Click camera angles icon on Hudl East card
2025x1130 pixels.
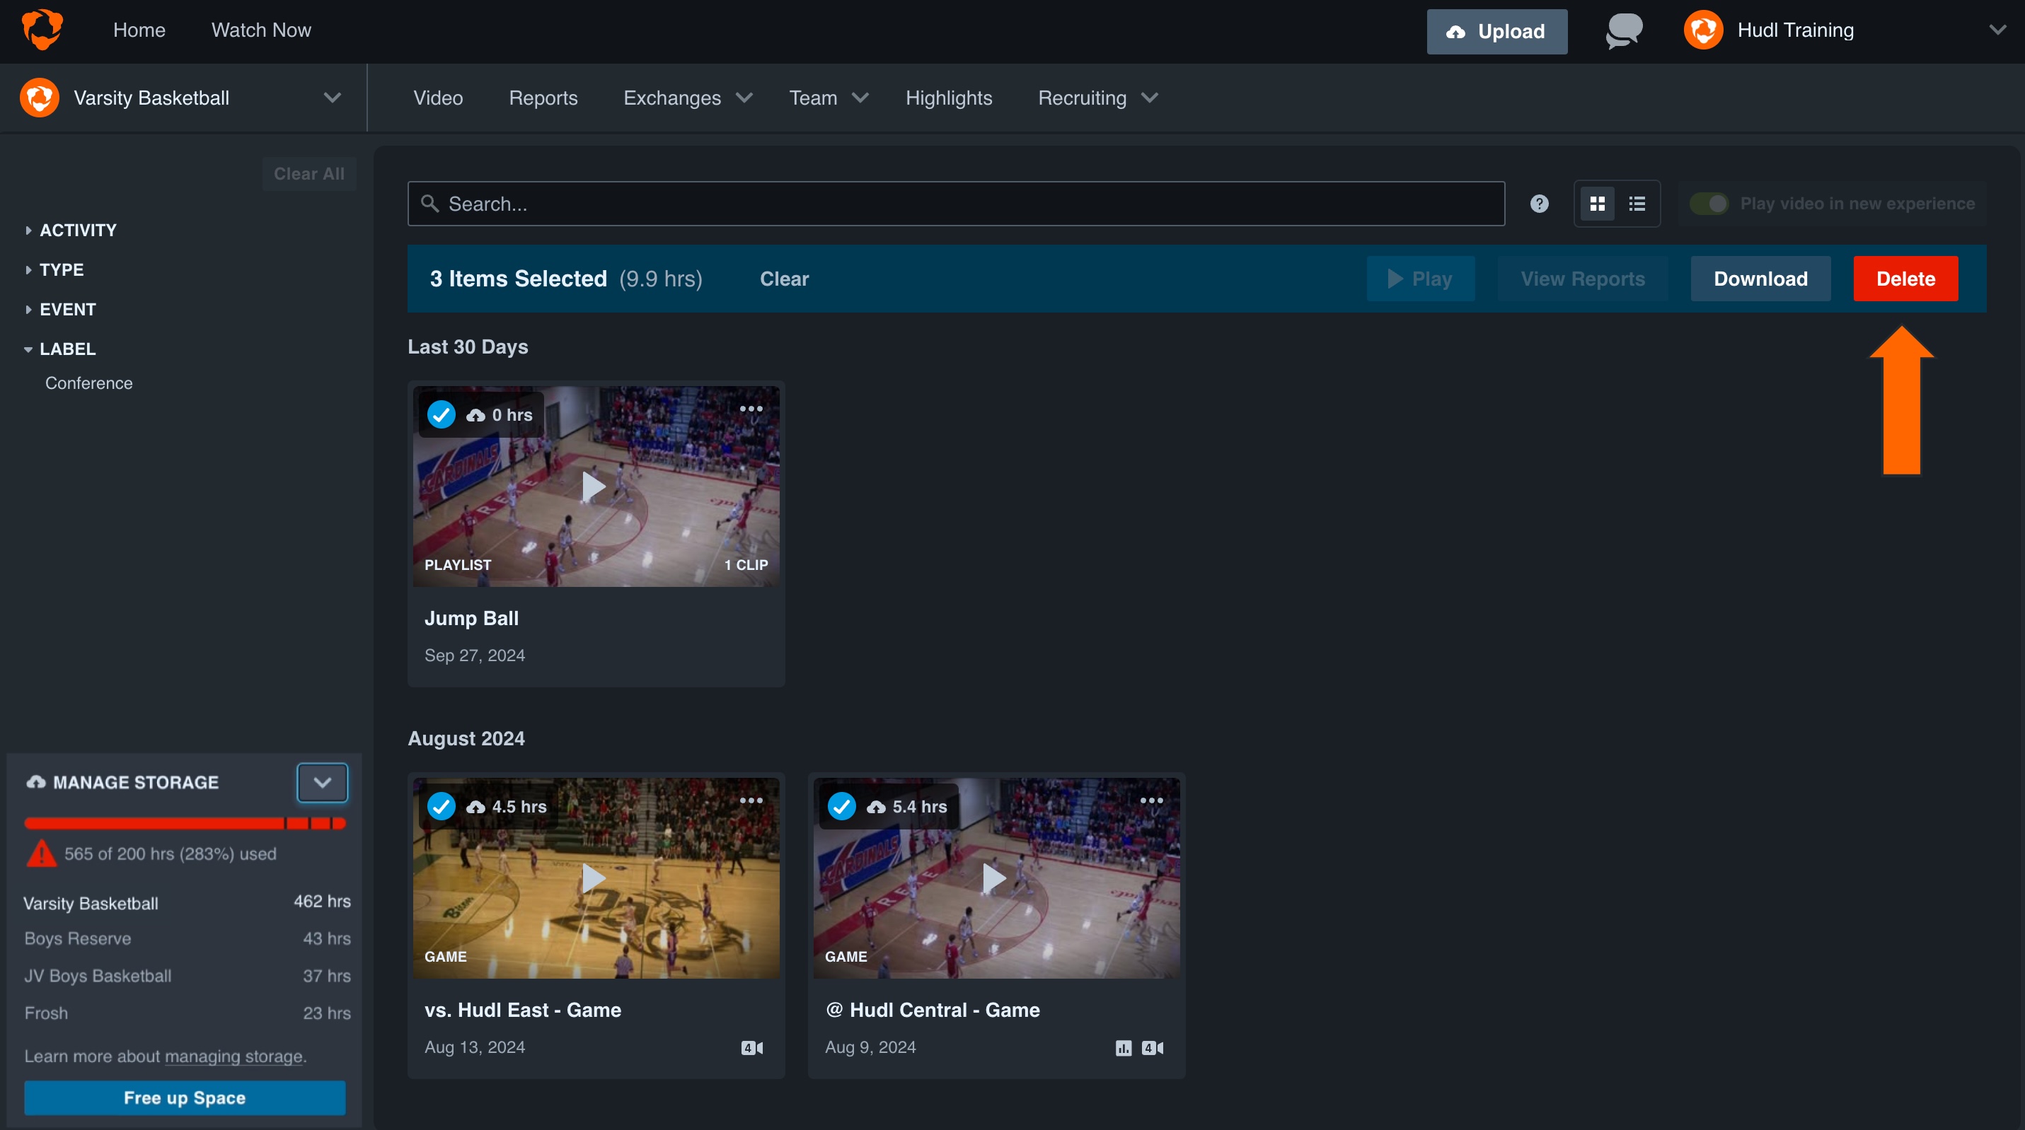pos(752,1047)
